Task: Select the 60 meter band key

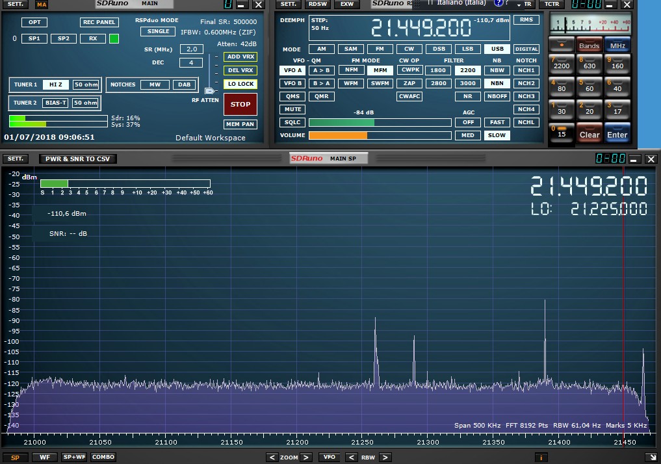Action: pyautogui.click(x=590, y=87)
